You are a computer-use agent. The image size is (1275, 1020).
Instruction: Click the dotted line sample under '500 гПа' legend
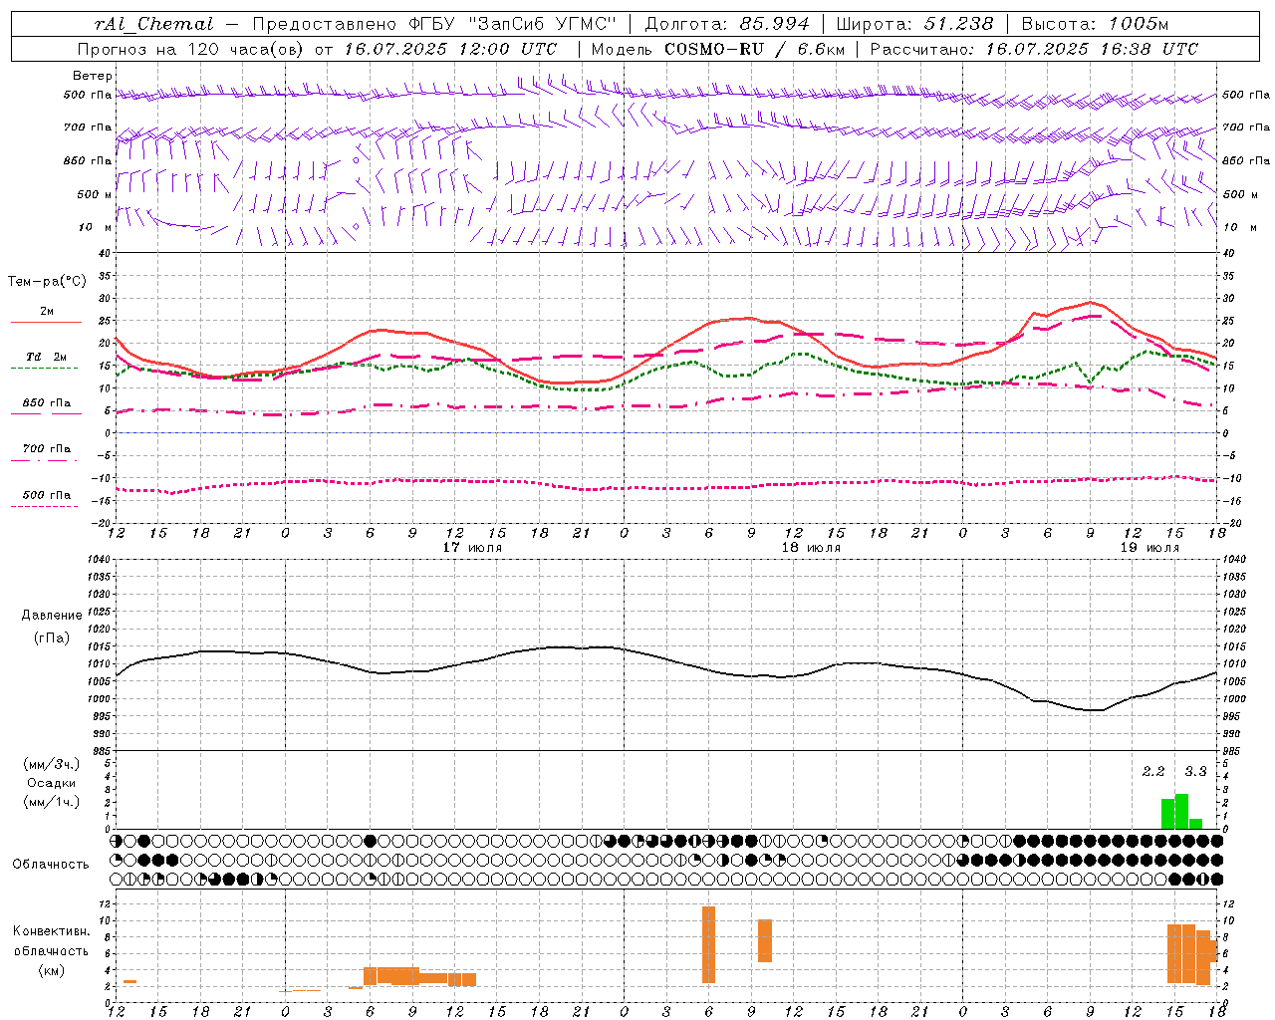(x=44, y=507)
